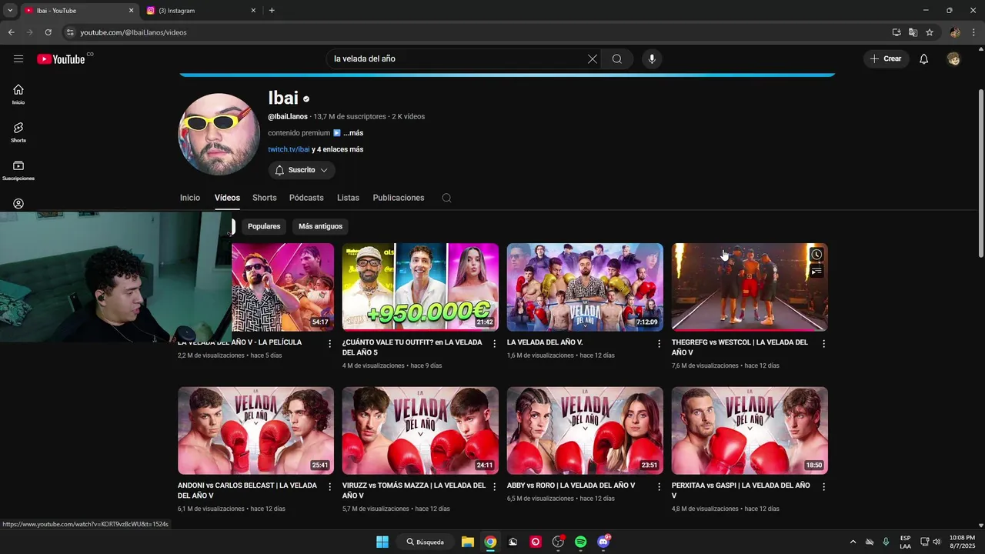The image size is (985, 554).
Task: Open the Pódcasts channel tab
Action: 306,198
